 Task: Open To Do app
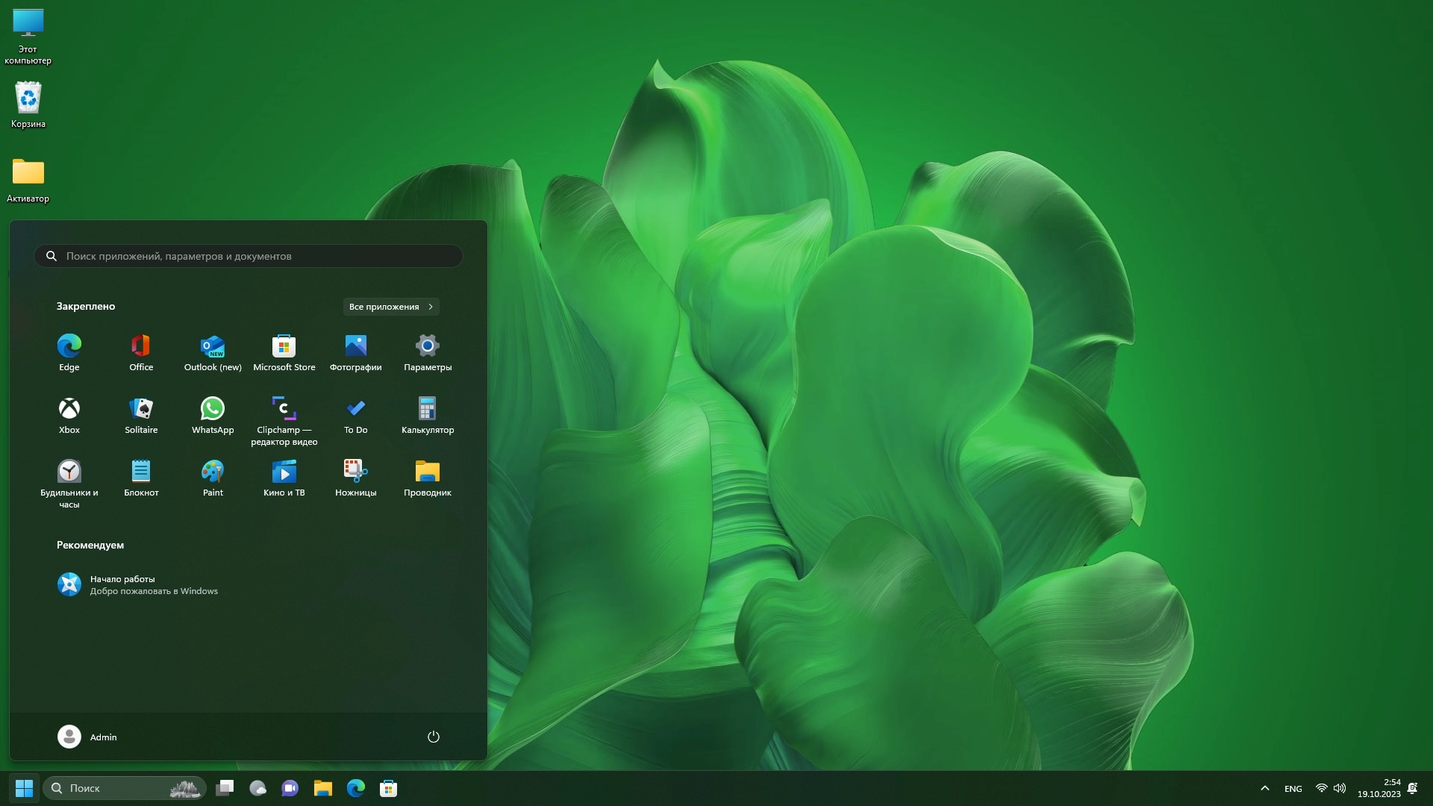(355, 415)
